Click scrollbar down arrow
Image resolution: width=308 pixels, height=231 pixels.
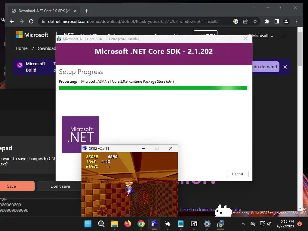[300, 208]
